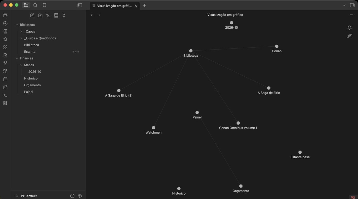The height and width of the screenshot is (199, 358).
Task: Click the four-squares grid icon below the star
Action: pyautogui.click(x=5, y=47)
